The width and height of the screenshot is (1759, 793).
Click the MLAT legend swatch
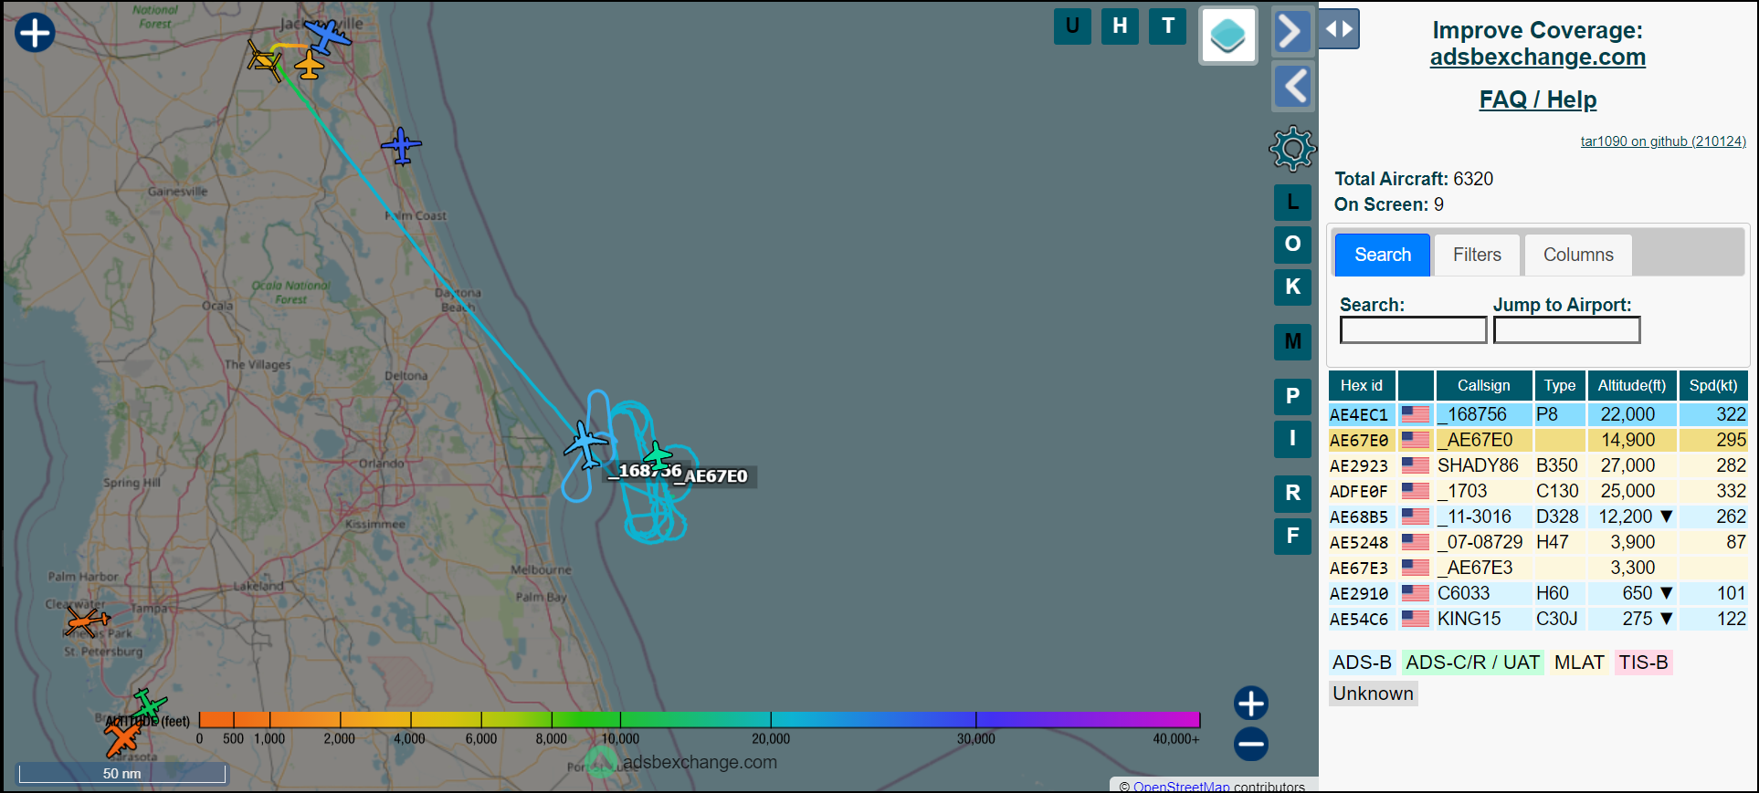(x=1579, y=663)
